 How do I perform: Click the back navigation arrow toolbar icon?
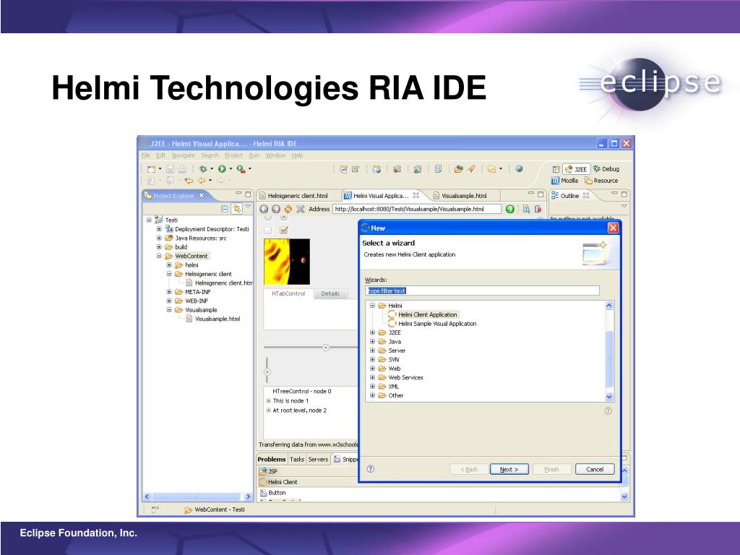[x=202, y=181]
